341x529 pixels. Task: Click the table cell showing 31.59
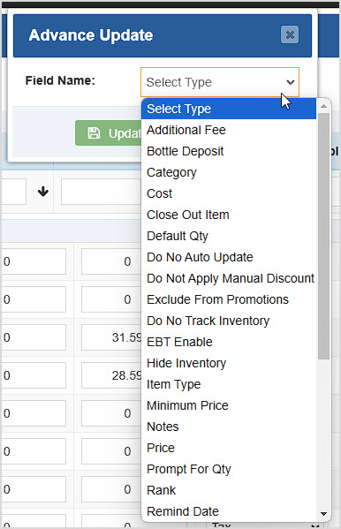(x=111, y=337)
